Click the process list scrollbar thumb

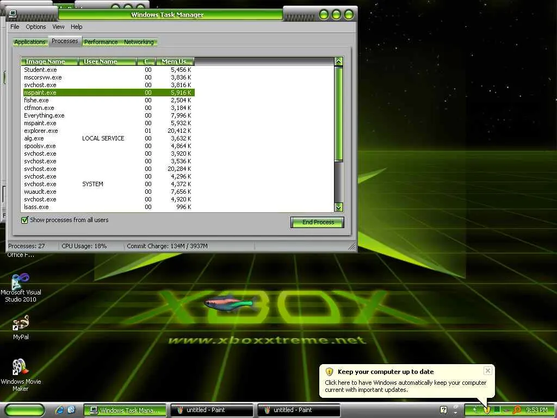coord(338,113)
